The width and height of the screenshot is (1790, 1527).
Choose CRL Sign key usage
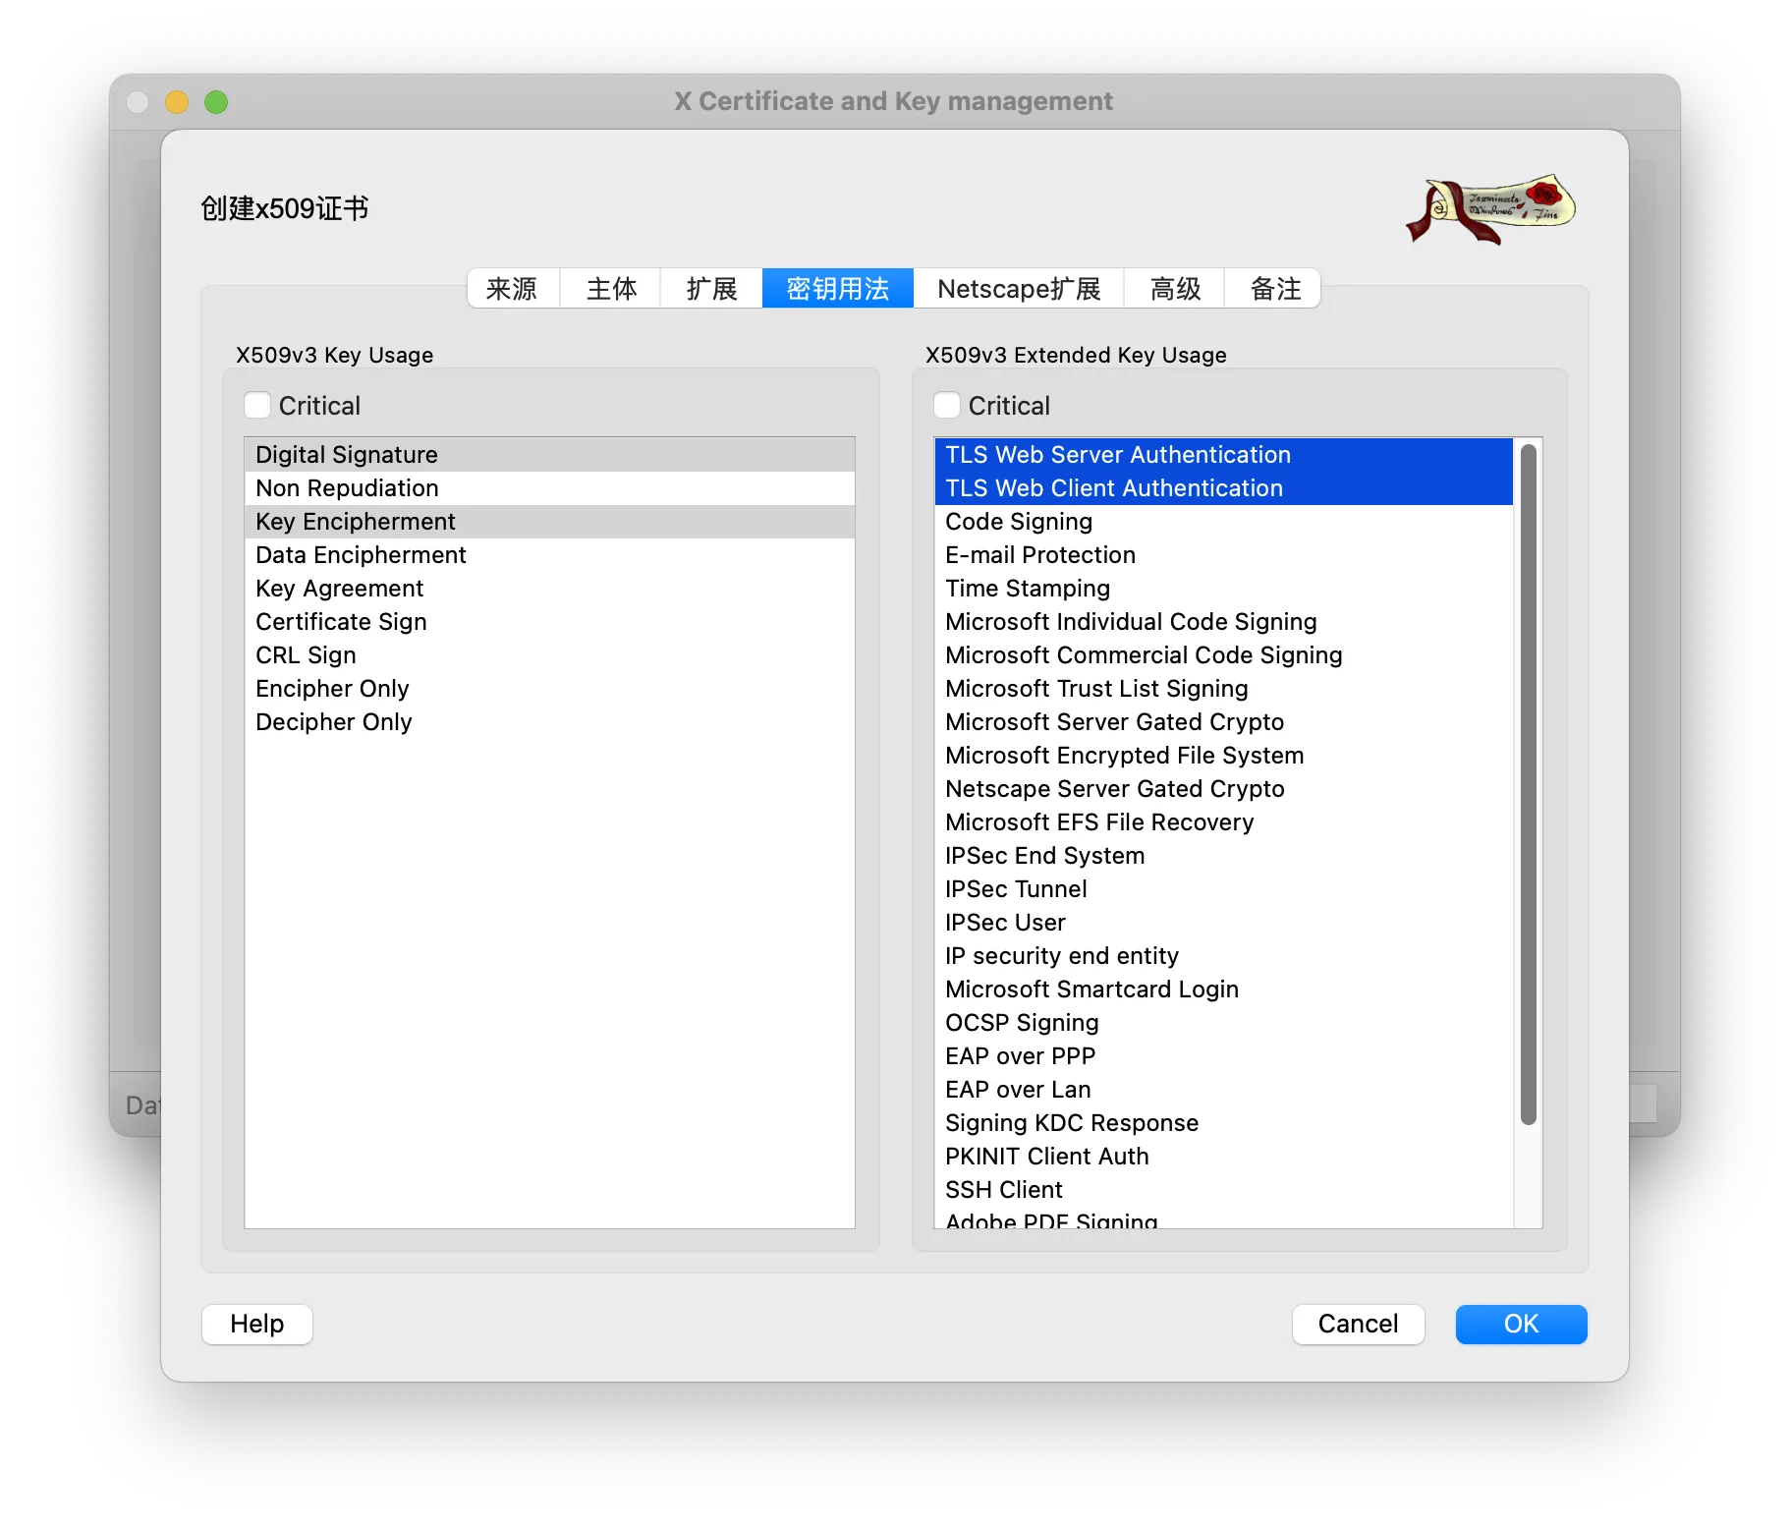coord(306,655)
